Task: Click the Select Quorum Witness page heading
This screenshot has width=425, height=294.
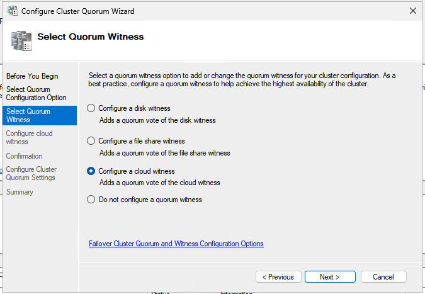Action: pyautogui.click(x=91, y=37)
